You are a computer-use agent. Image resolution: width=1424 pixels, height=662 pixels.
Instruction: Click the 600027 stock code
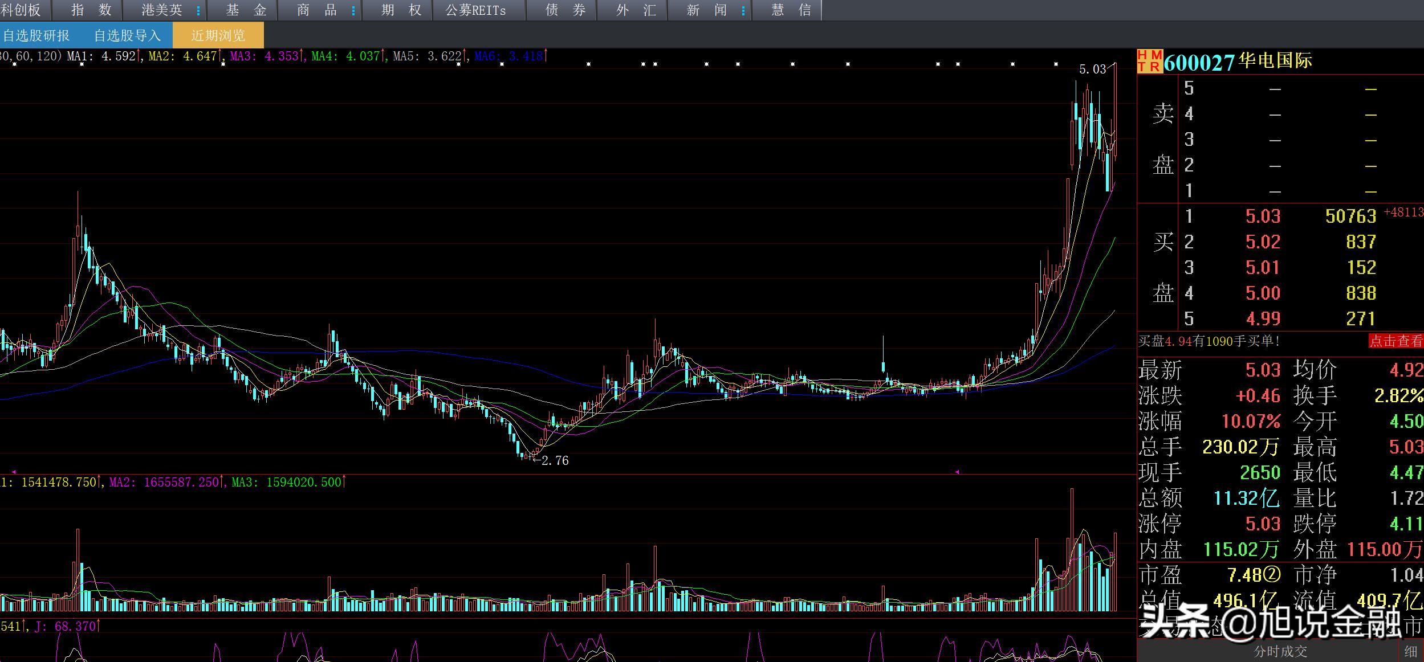click(1199, 62)
